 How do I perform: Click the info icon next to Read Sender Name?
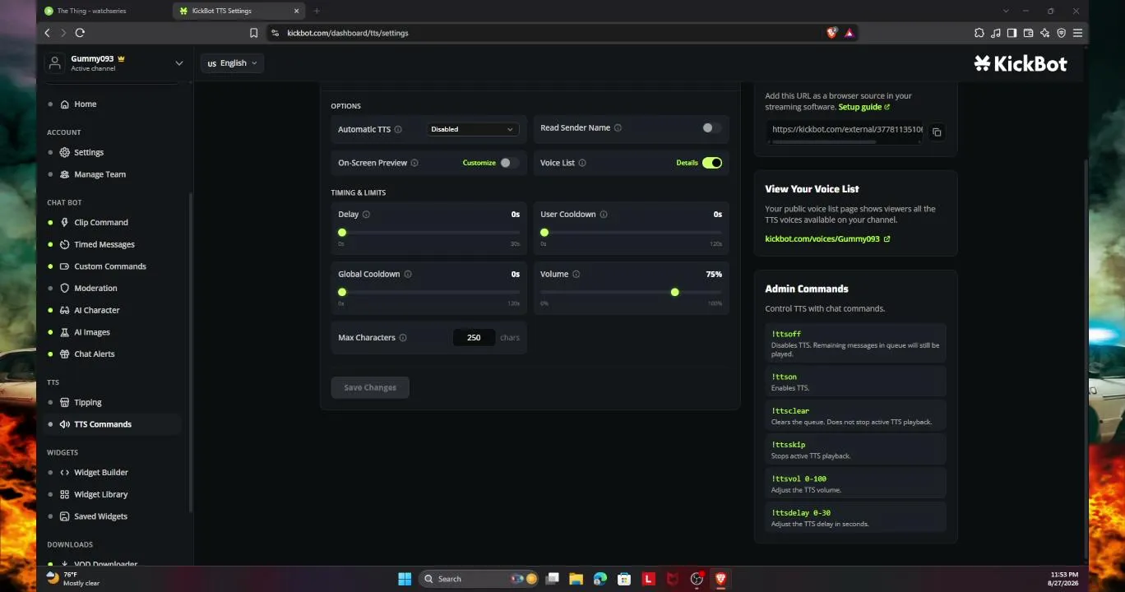click(x=618, y=128)
